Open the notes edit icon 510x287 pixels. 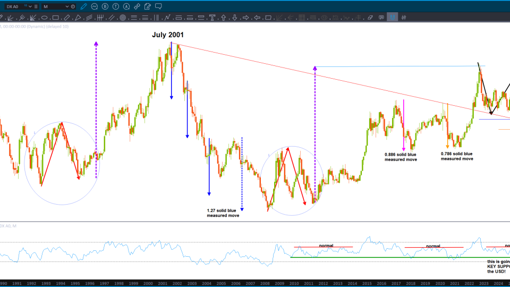point(148,6)
